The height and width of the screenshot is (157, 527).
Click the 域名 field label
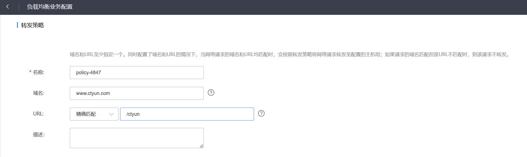[38, 93]
